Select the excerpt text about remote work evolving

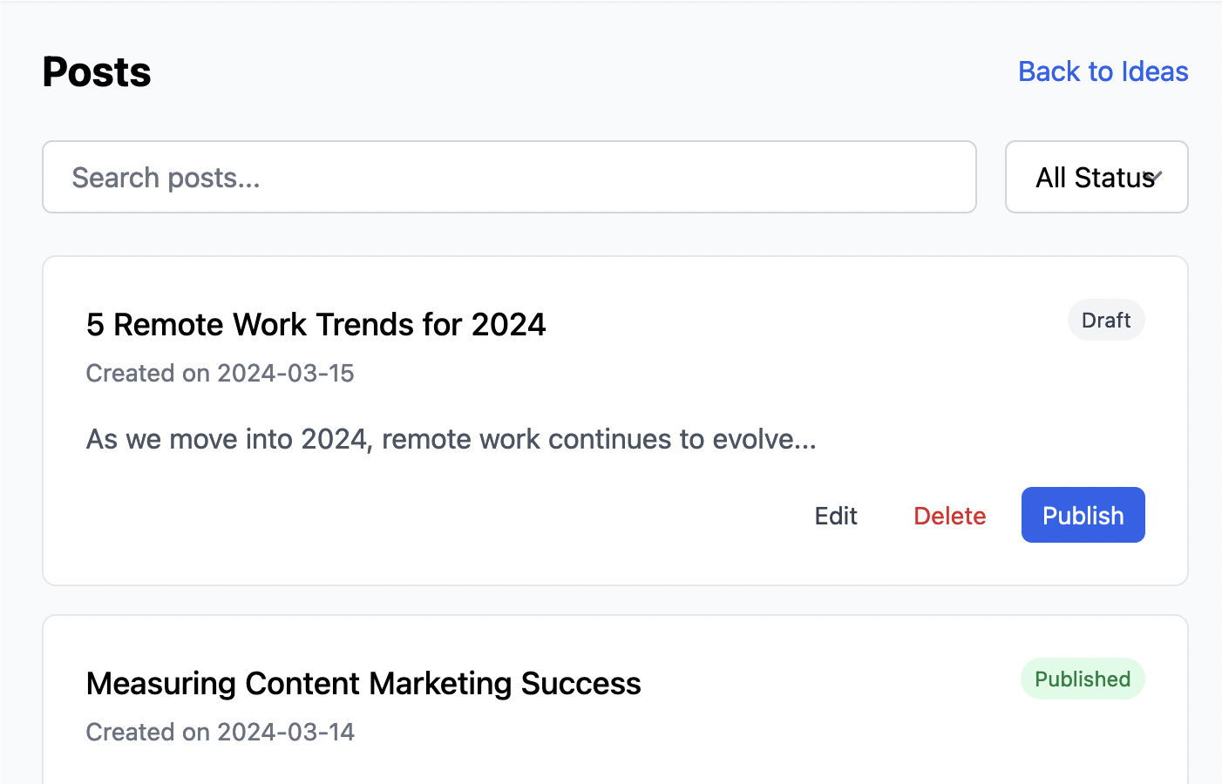[451, 439]
